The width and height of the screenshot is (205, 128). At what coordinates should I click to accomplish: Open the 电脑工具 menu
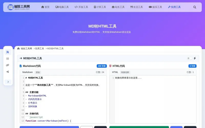[x=62, y=7]
